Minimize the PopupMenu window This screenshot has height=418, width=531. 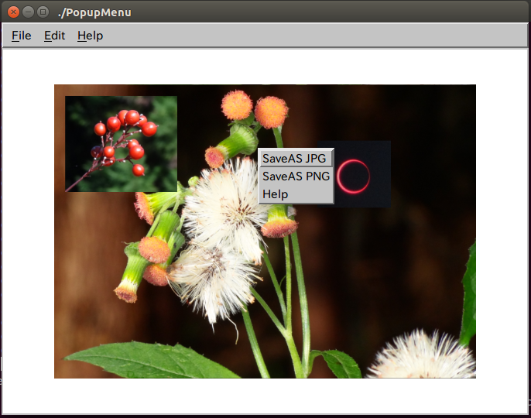(x=28, y=12)
